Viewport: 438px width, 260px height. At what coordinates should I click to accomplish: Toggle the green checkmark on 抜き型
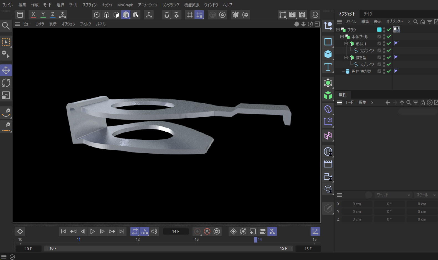click(x=389, y=57)
